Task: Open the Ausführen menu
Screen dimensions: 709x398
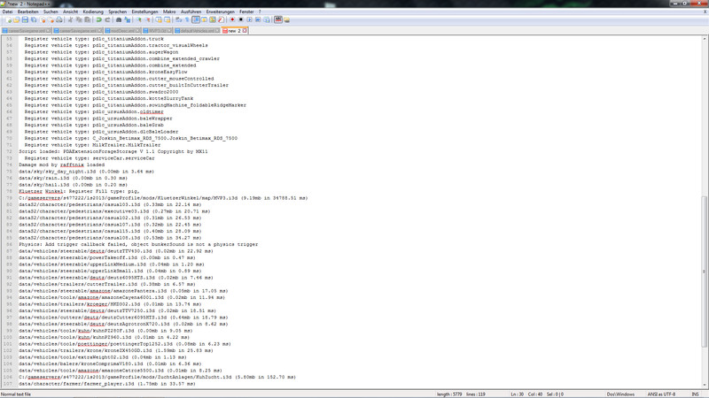Action: point(191,11)
